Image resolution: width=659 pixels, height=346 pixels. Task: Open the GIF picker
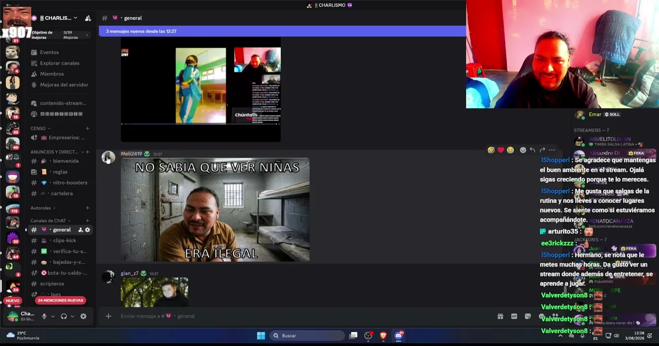(514, 316)
